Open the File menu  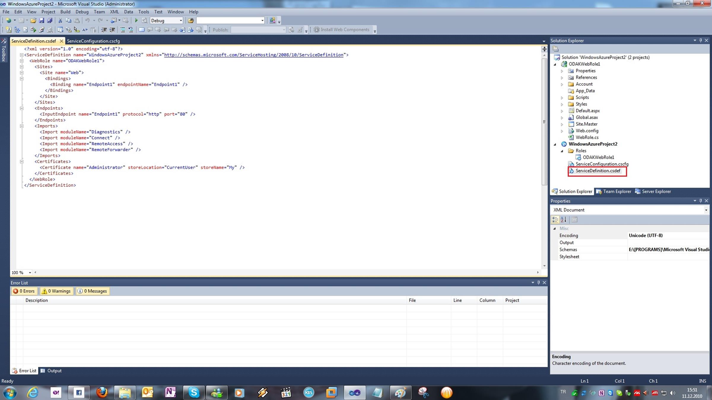click(6, 12)
